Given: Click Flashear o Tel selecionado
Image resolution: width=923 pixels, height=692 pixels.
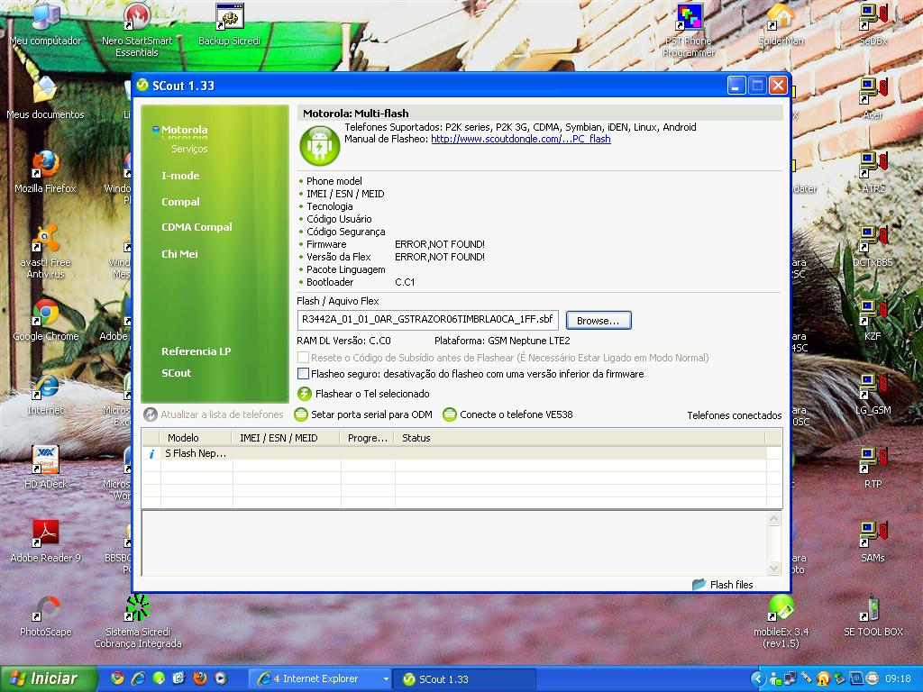Looking at the screenshot, I should pyautogui.click(x=372, y=394).
